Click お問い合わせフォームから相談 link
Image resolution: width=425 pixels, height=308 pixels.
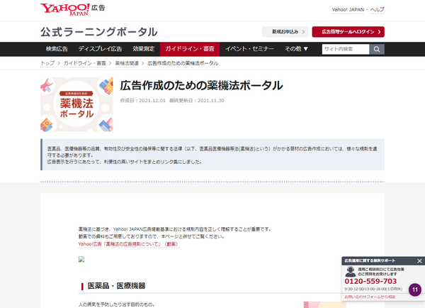(370, 297)
